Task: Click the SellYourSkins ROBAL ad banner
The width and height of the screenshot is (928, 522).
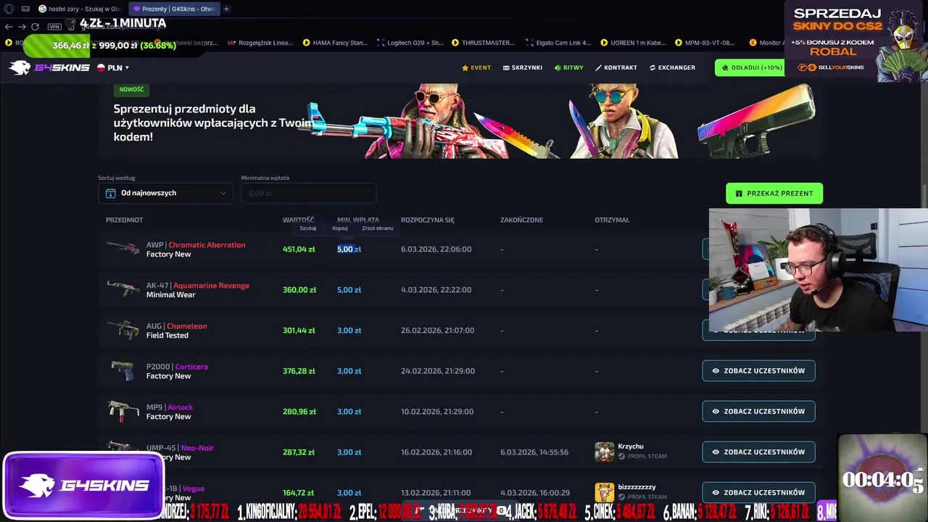Action: pos(855,41)
